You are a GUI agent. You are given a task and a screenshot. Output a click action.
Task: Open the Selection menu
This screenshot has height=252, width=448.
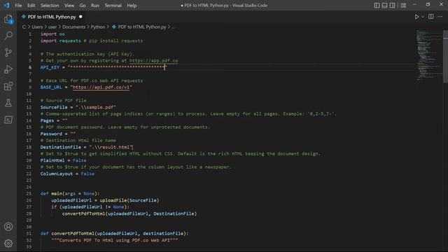pyautogui.click(x=50, y=5)
